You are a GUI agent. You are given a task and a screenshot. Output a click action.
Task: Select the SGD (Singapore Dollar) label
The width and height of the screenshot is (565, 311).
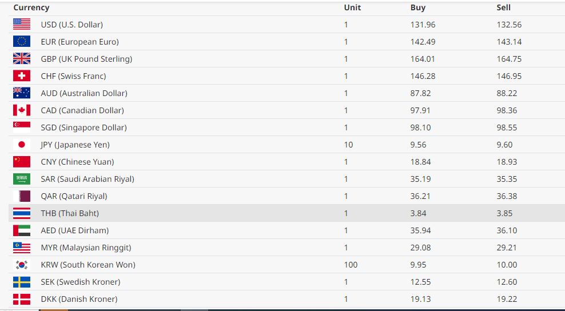[x=83, y=127]
